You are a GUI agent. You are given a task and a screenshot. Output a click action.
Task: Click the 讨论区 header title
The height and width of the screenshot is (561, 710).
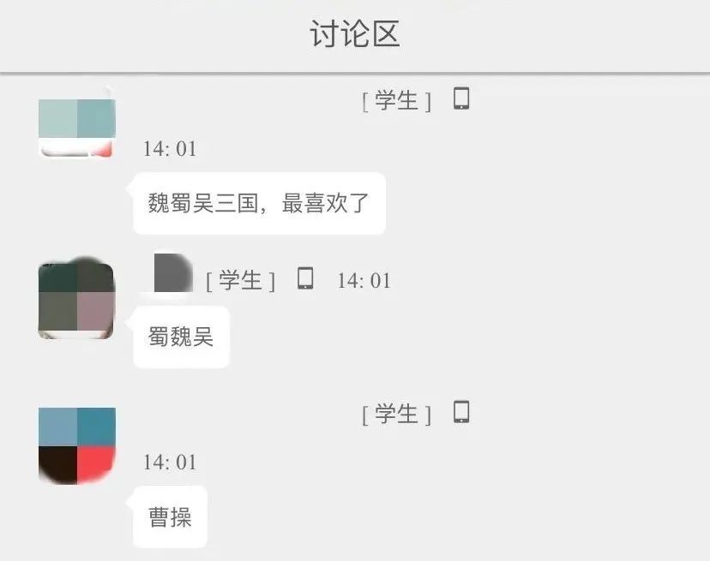pyautogui.click(x=354, y=34)
